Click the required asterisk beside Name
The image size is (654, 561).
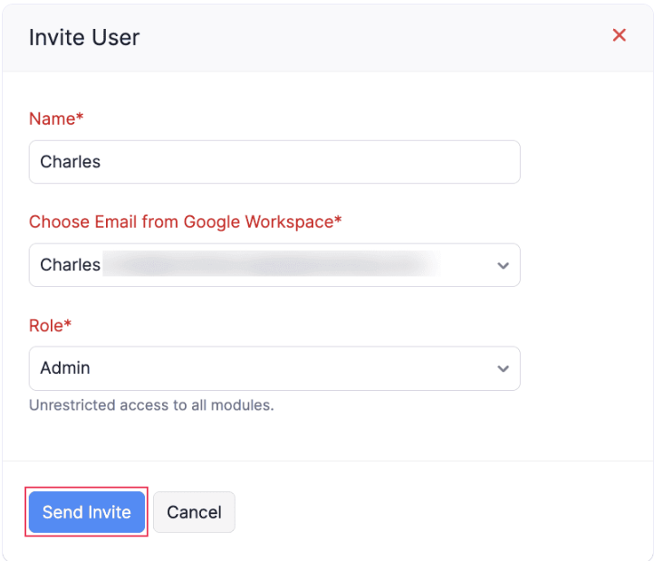click(80, 118)
